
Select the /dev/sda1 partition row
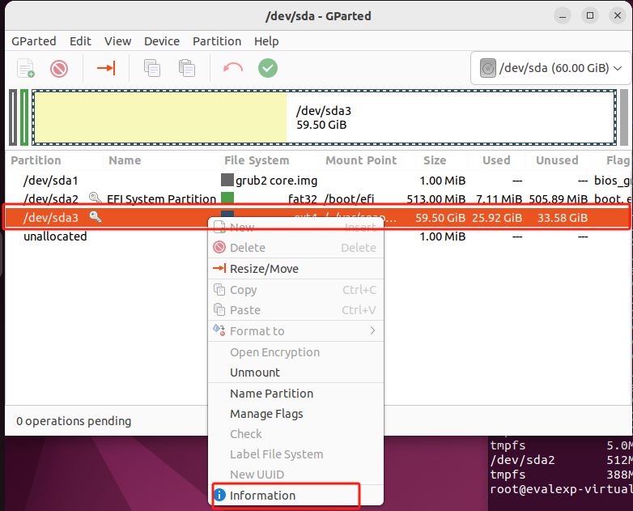(x=50, y=181)
